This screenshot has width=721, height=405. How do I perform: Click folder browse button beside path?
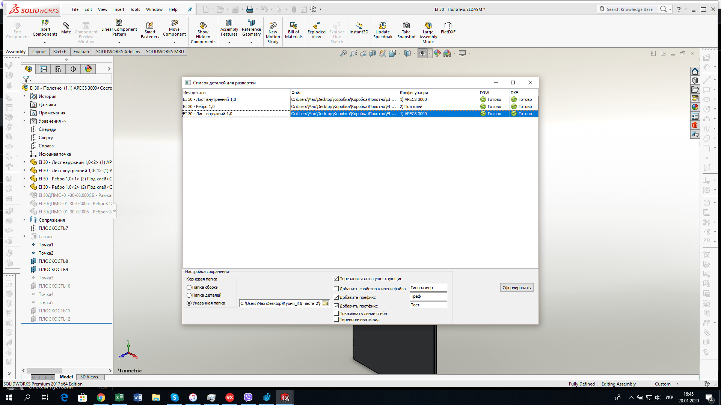[325, 303]
